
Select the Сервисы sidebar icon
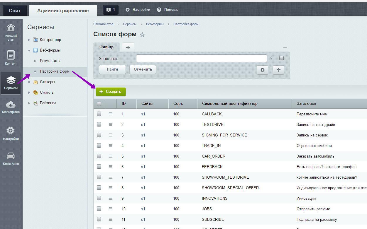click(11, 83)
